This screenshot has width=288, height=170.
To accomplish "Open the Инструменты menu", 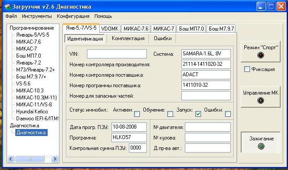I will coord(37,16).
